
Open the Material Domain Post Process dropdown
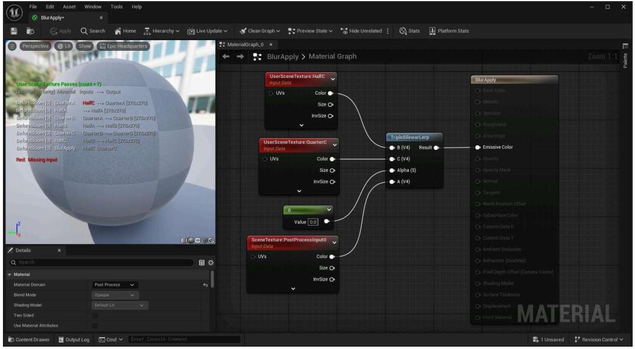click(x=116, y=285)
